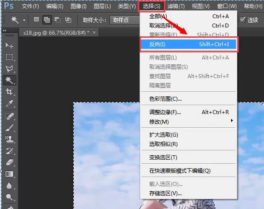Open the 窗口(W) menu
This screenshot has height=209, width=264.
tap(227, 6)
